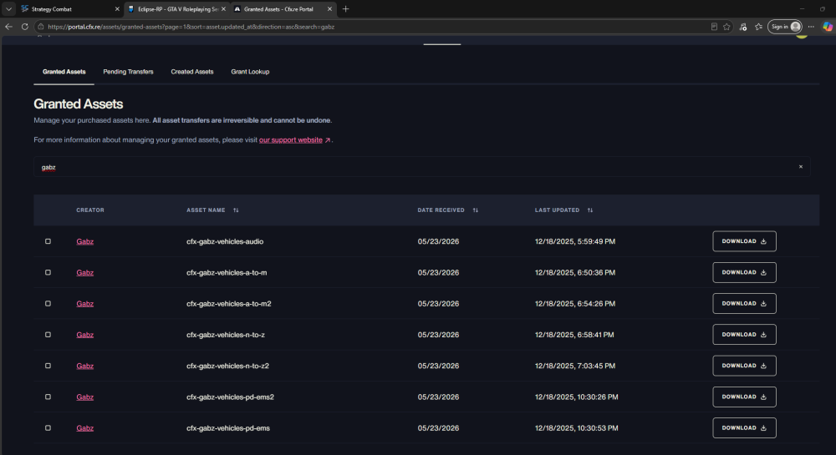
Task: Sort by Date Received column arrows
Action: click(x=476, y=210)
